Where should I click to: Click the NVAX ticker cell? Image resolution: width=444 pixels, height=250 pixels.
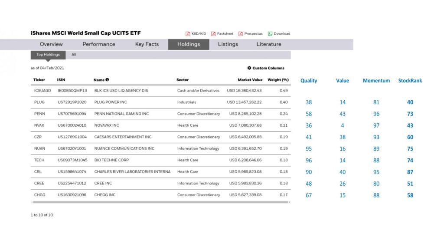click(x=39, y=125)
